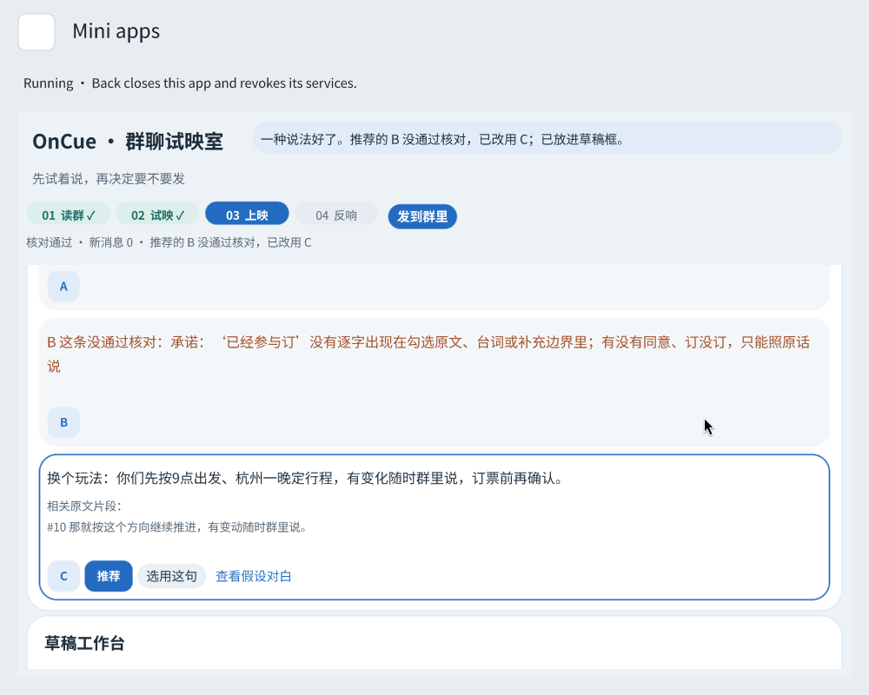Viewport: 869px width, 695px height.
Task: Select the 03 上映 step
Action: coord(247,215)
